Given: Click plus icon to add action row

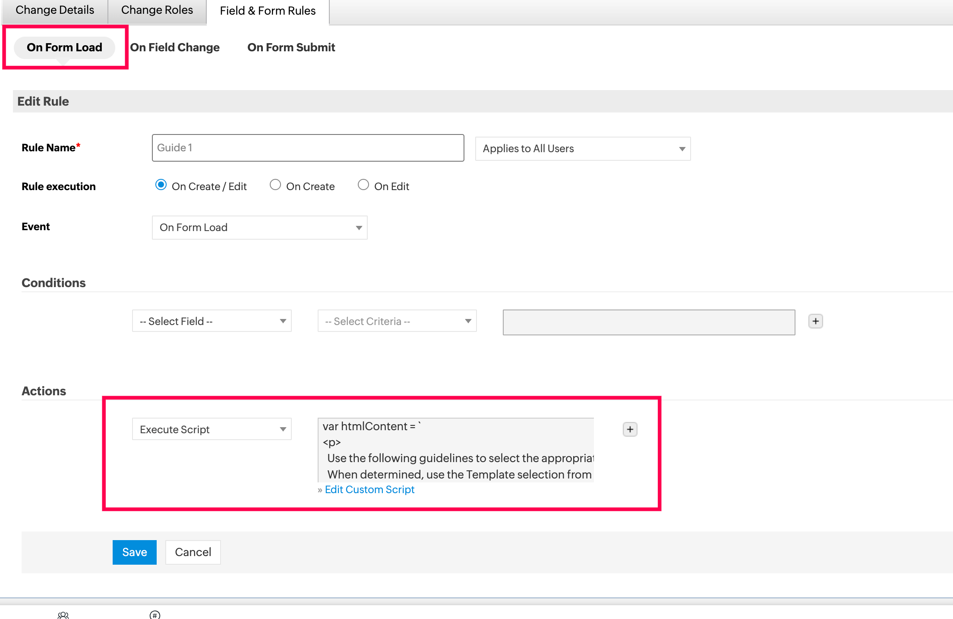Looking at the screenshot, I should click(x=630, y=429).
